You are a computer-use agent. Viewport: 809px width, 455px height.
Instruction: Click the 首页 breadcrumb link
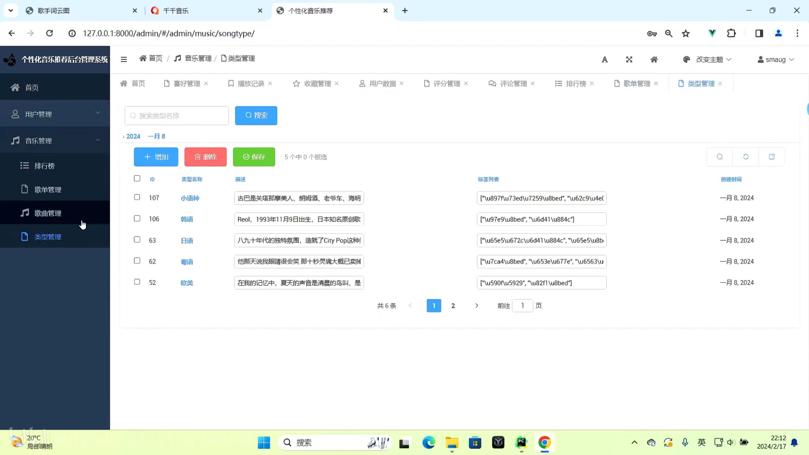[151, 58]
